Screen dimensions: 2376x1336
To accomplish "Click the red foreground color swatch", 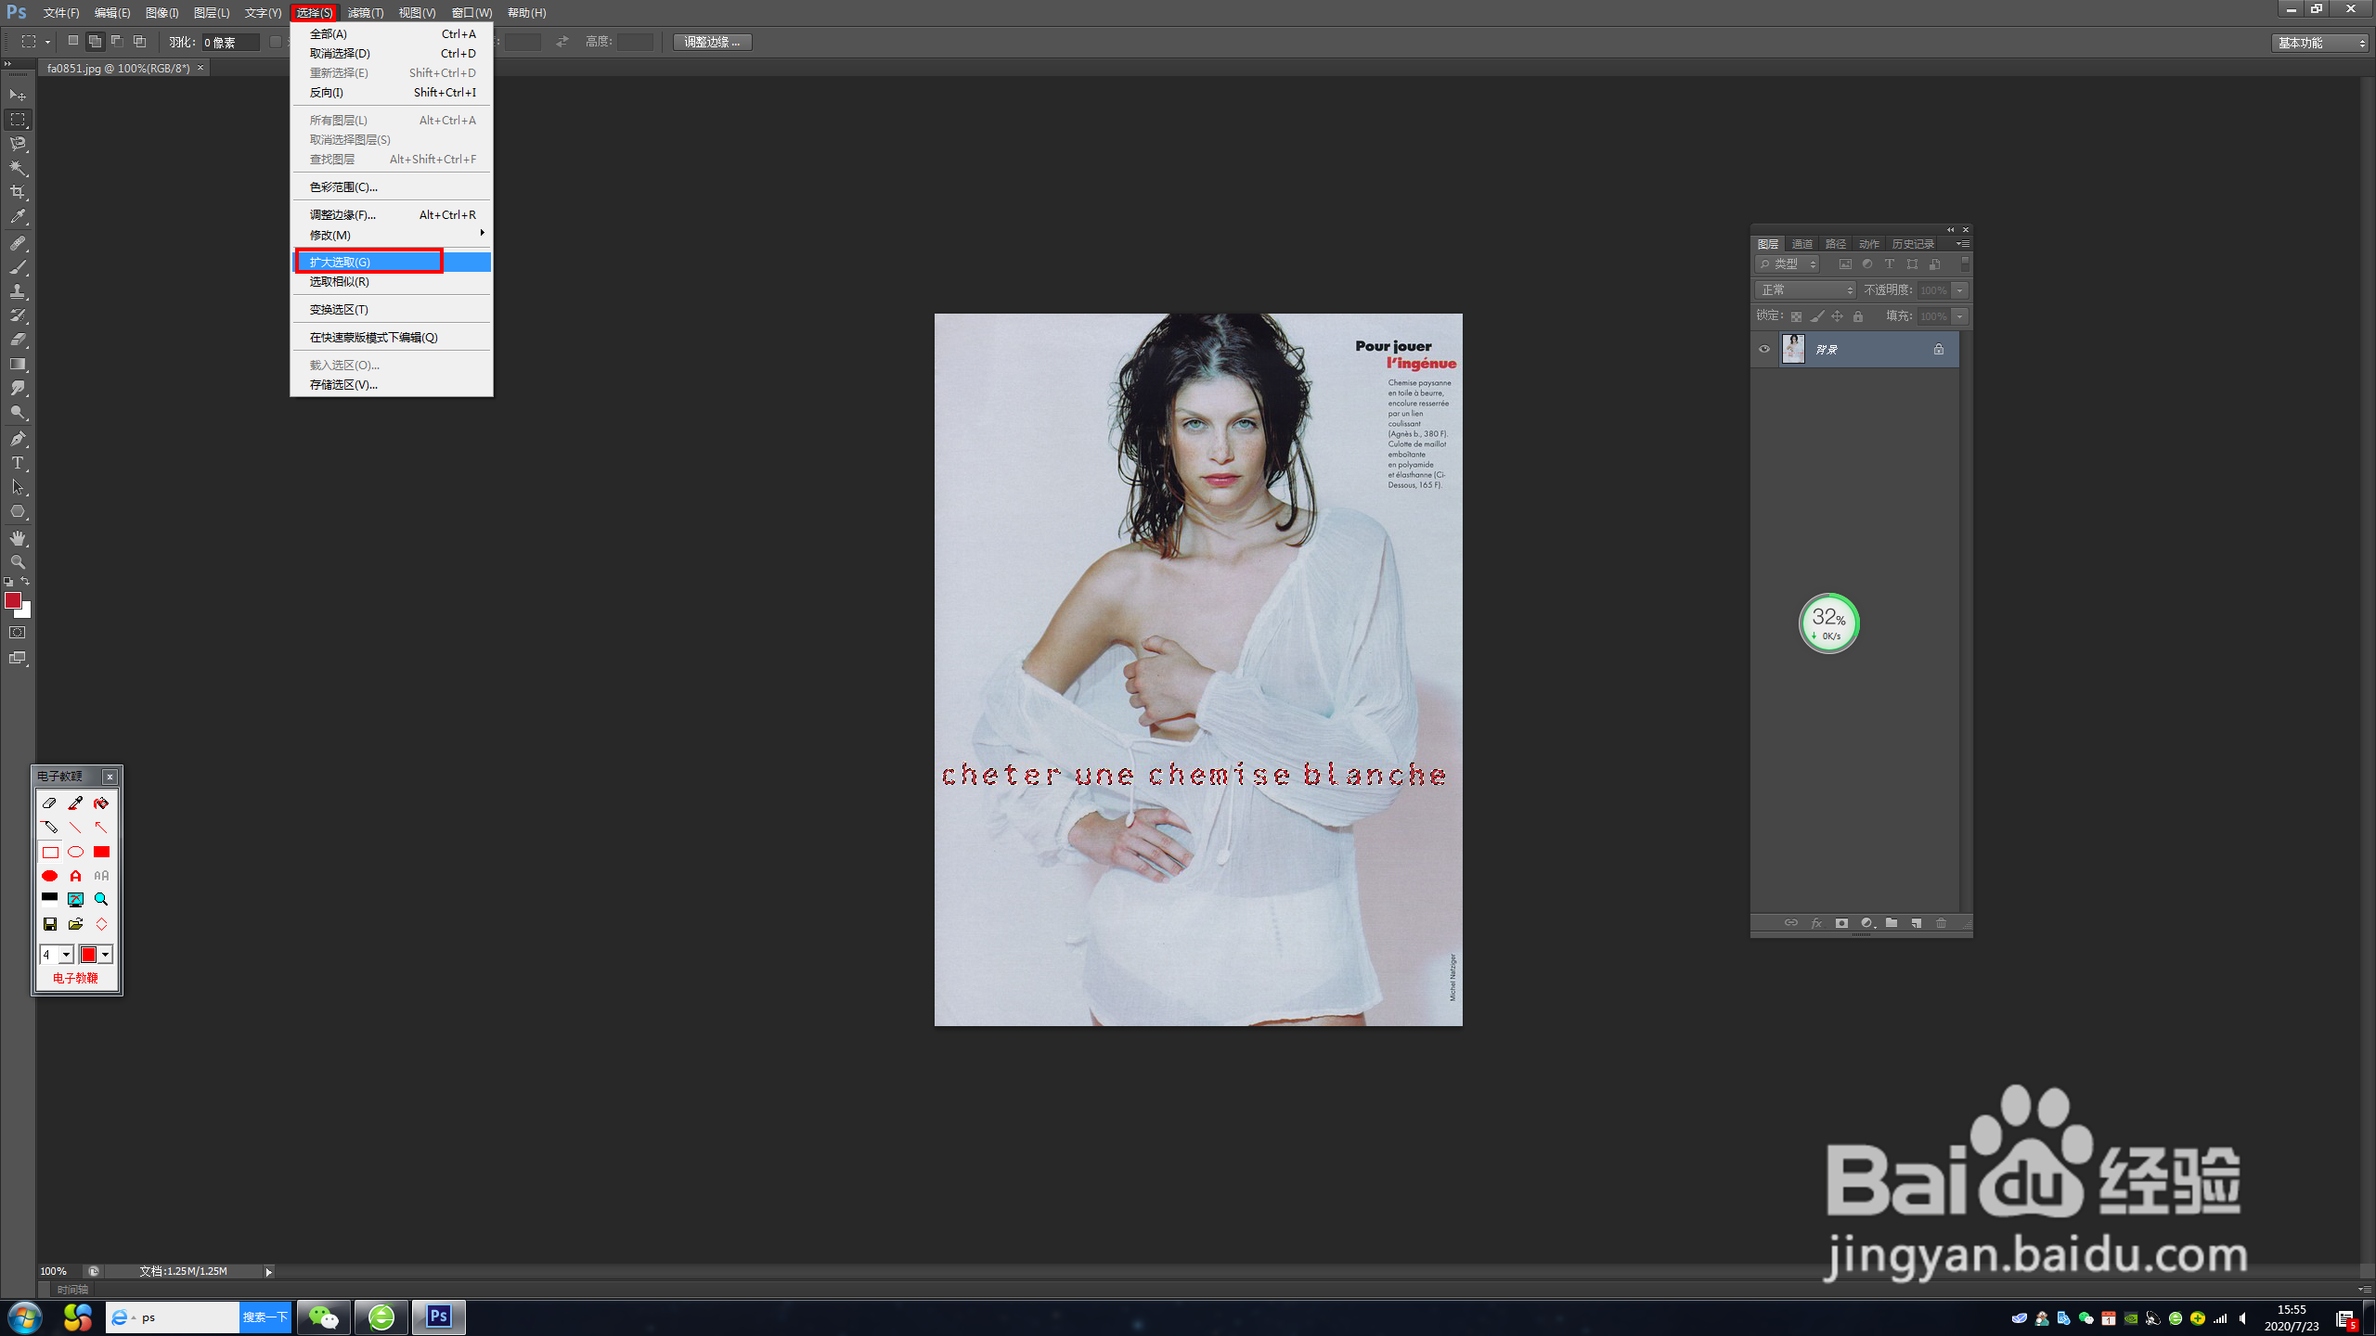I will (13, 600).
